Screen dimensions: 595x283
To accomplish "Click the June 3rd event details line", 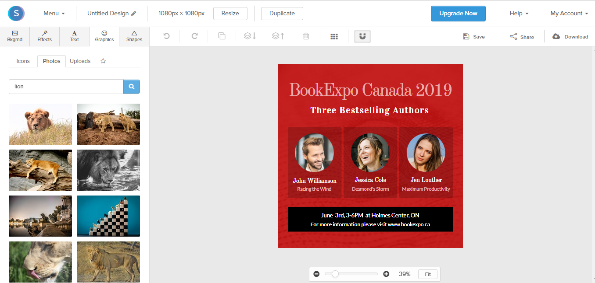I will (370, 215).
